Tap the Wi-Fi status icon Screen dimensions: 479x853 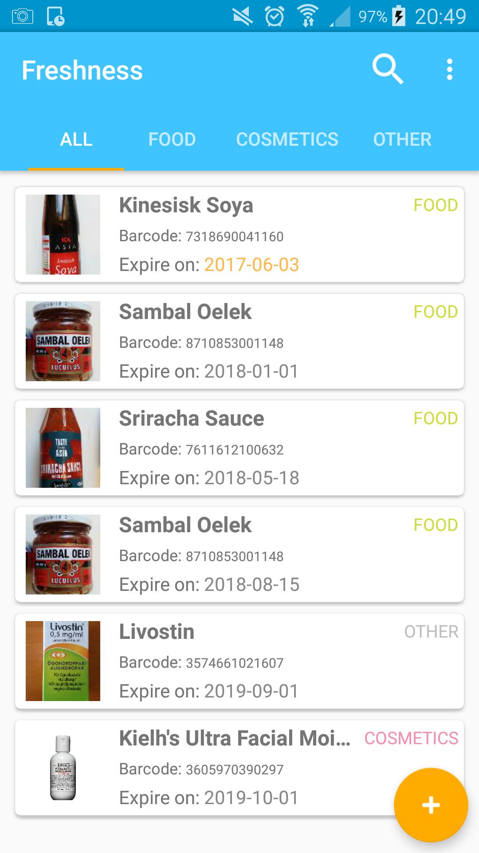click(x=308, y=16)
